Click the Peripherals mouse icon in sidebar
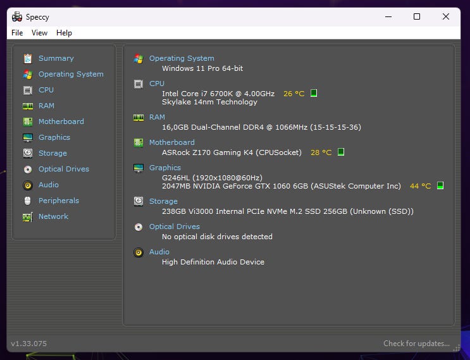This screenshot has height=360, width=470. 27,201
